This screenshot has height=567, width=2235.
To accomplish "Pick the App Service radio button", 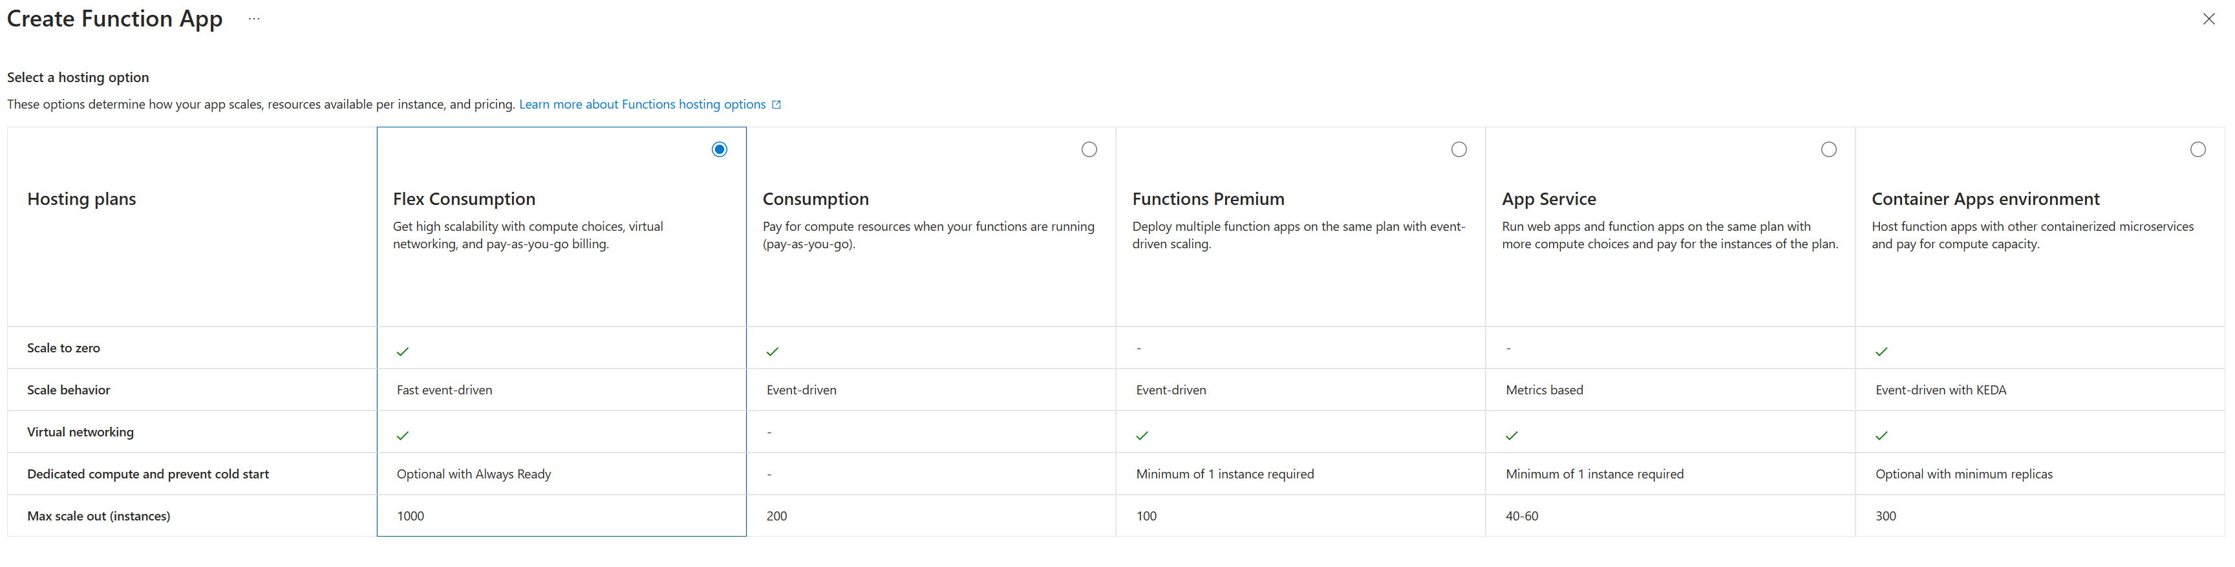I will click(x=1828, y=149).
